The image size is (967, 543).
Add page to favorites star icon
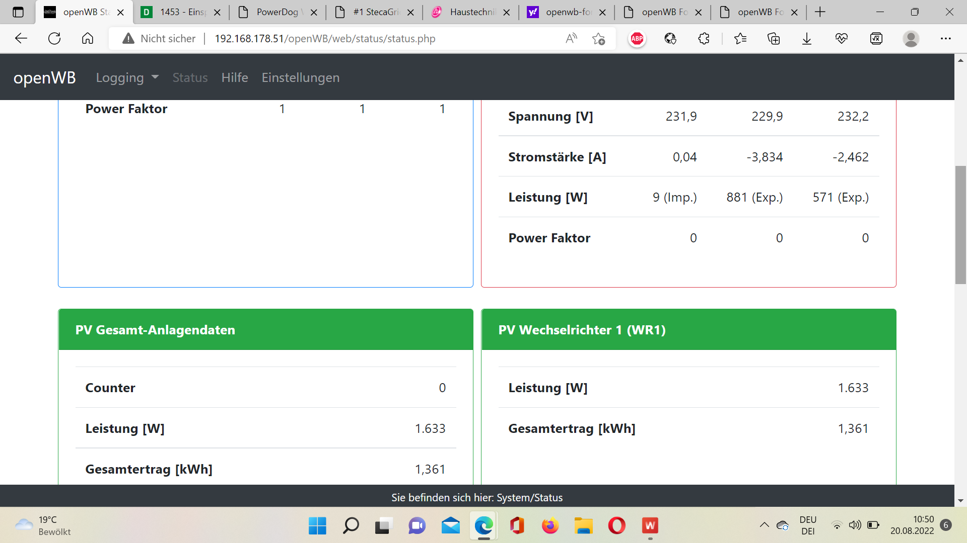tap(598, 39)
